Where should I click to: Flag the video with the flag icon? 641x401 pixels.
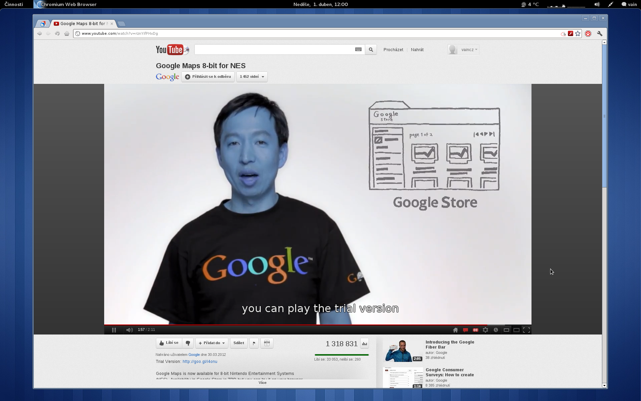click(x=254, y=343)
